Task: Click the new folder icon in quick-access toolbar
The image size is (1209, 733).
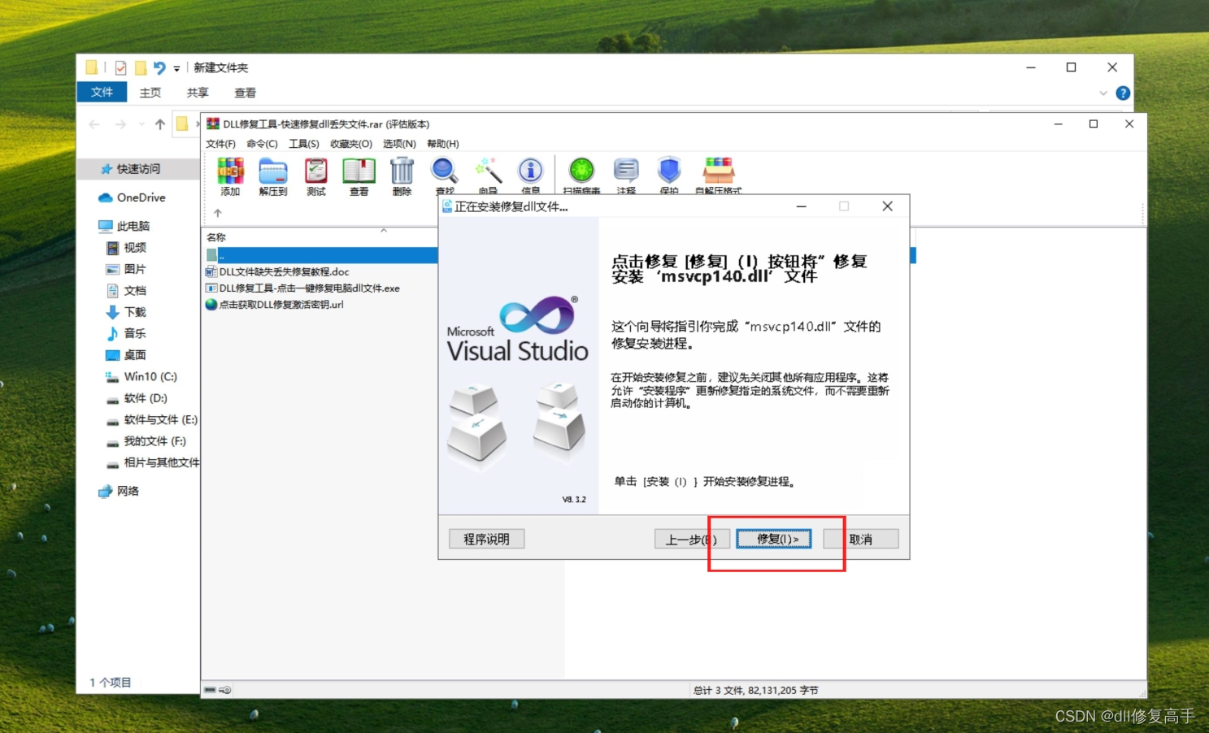Action: [141, 67]
